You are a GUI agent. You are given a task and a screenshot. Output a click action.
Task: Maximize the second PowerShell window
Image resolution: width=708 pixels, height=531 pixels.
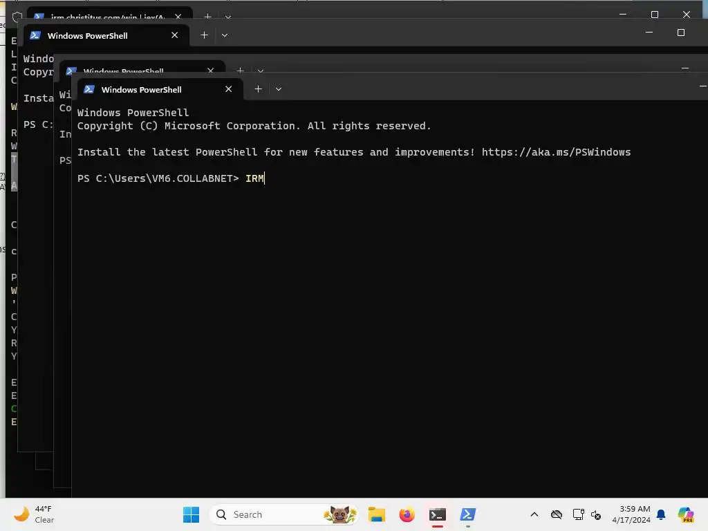tap(681, 32)
